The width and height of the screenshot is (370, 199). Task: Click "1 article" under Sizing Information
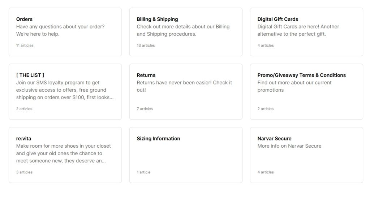(143, 172)
